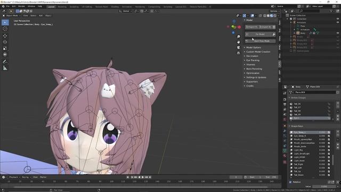The width and height of the screenshot is (341, 192).
Task: Switch to the Layout workspace tab
Action: 51,7
